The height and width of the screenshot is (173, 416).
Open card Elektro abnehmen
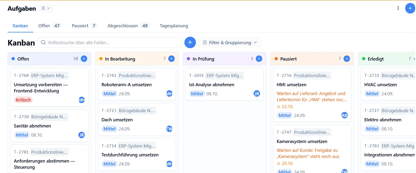coord(388,119)
